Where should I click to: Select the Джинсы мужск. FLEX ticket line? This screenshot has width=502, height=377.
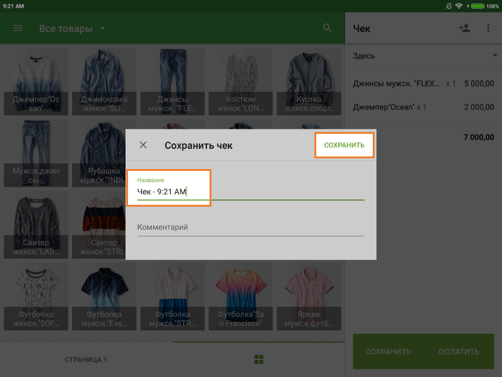[423, 83]
